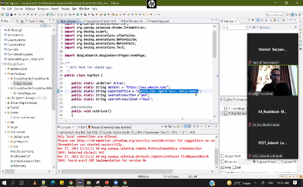Expand Maven Dependencies node
303x187 pixels.
click(6, 103)
